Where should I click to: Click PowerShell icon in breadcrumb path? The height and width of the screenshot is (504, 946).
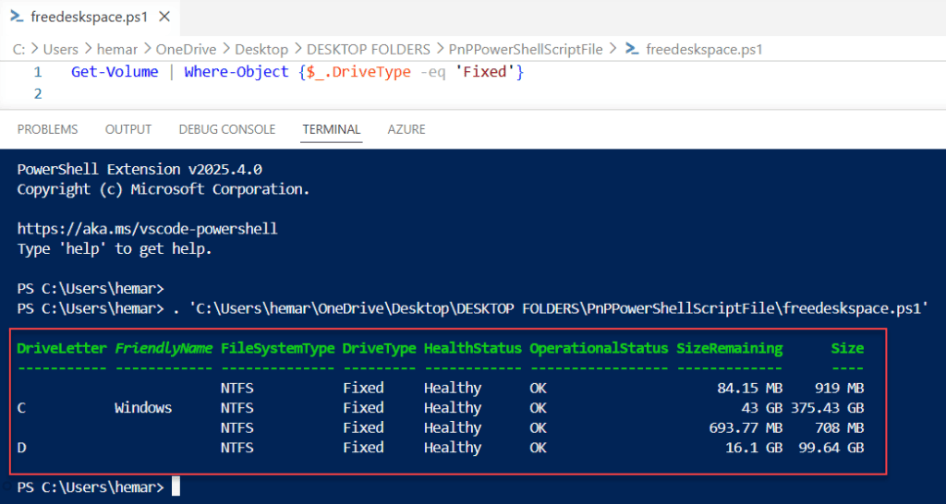(x=632, y=49)
